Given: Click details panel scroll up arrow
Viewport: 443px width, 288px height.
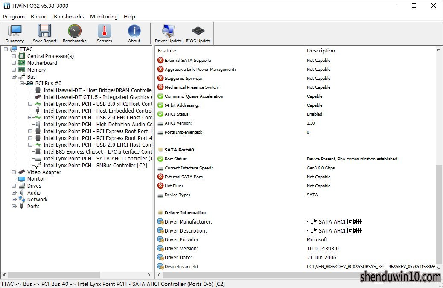Looking at the screenshot, I should pyautogui.click(x=439, y=49).
